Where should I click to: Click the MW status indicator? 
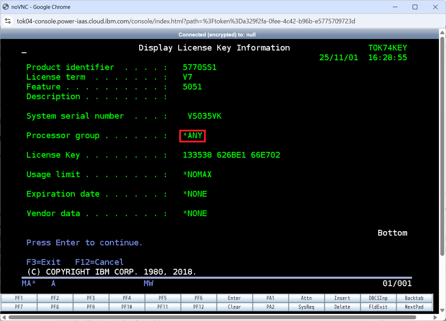148,283
